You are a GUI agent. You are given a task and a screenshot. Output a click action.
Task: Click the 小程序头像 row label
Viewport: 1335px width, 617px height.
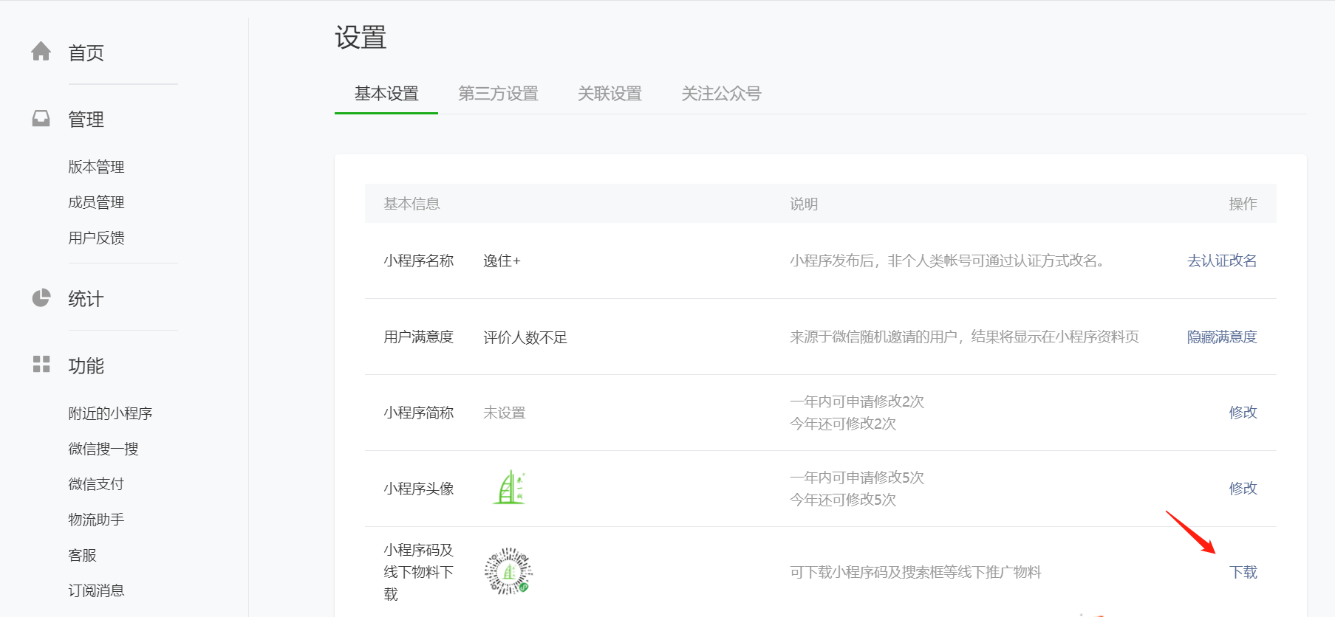coord(419,489)
